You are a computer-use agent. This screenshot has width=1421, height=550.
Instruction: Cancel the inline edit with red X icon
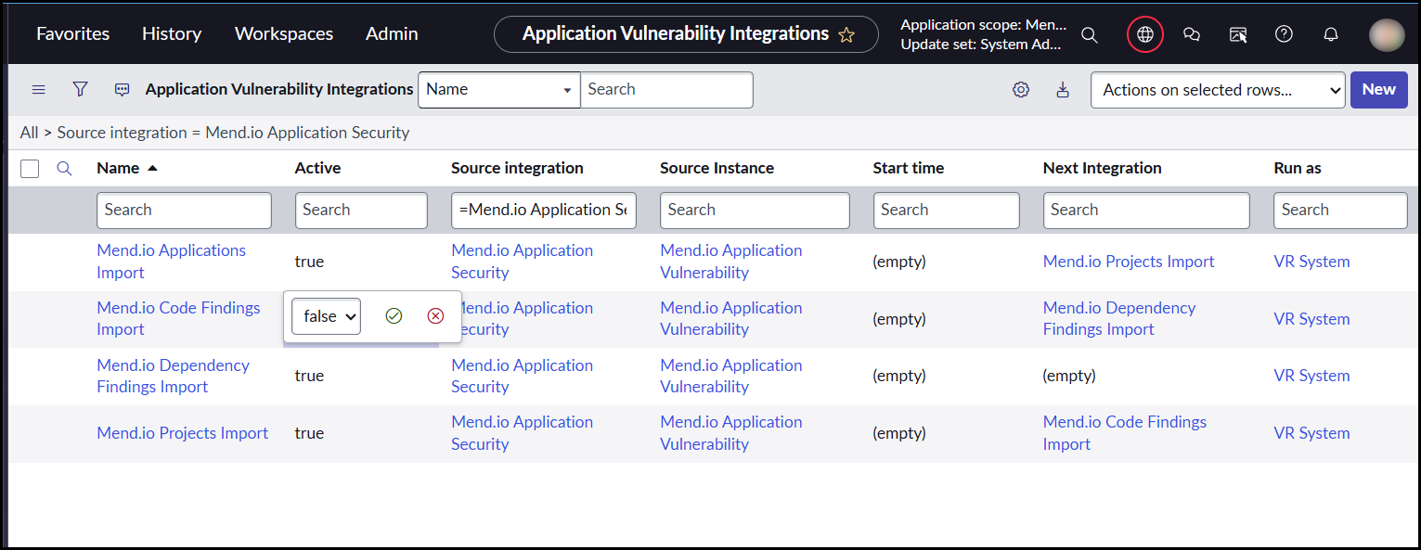tap(435, 316)
